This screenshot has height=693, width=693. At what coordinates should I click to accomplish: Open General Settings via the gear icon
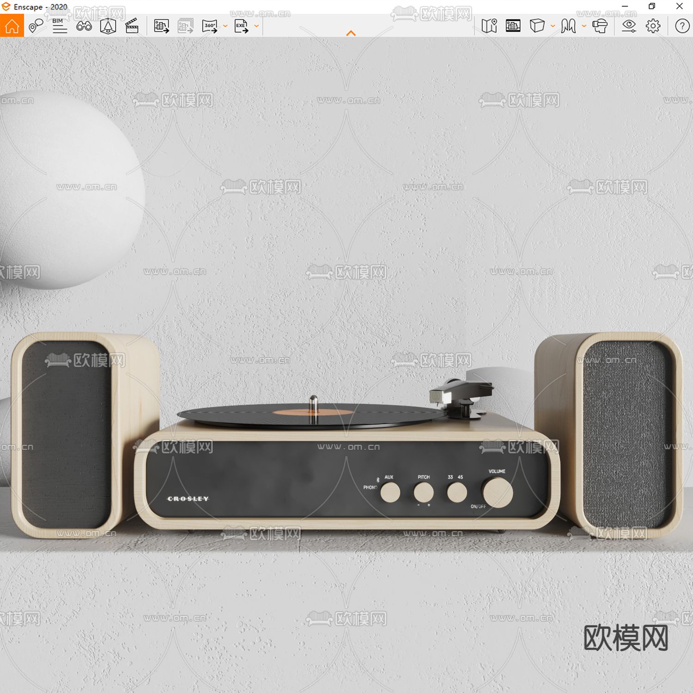653,26
